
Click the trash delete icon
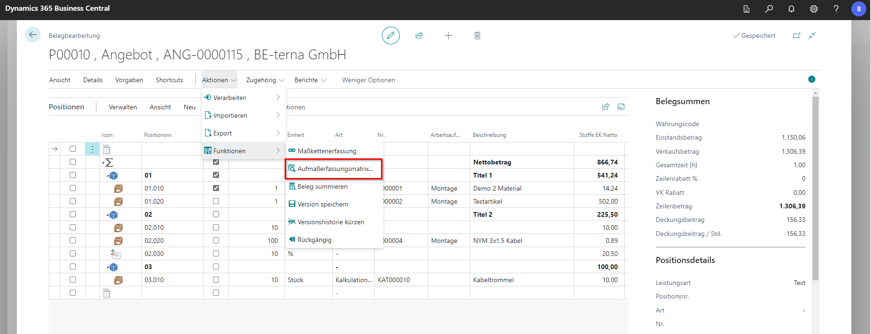[x=477, y=36]
